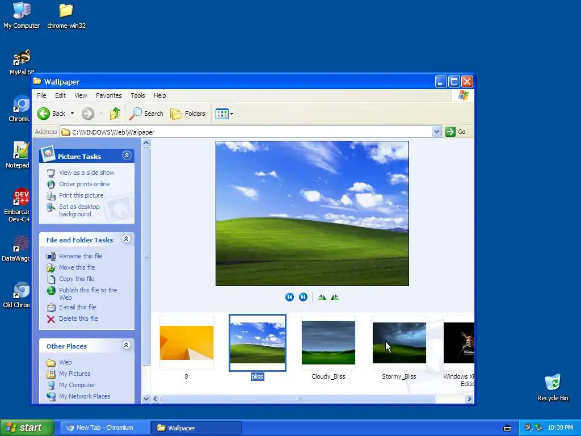Click Move this file
The height and width of the screenshot is (436, 581).
pos(77,267)
